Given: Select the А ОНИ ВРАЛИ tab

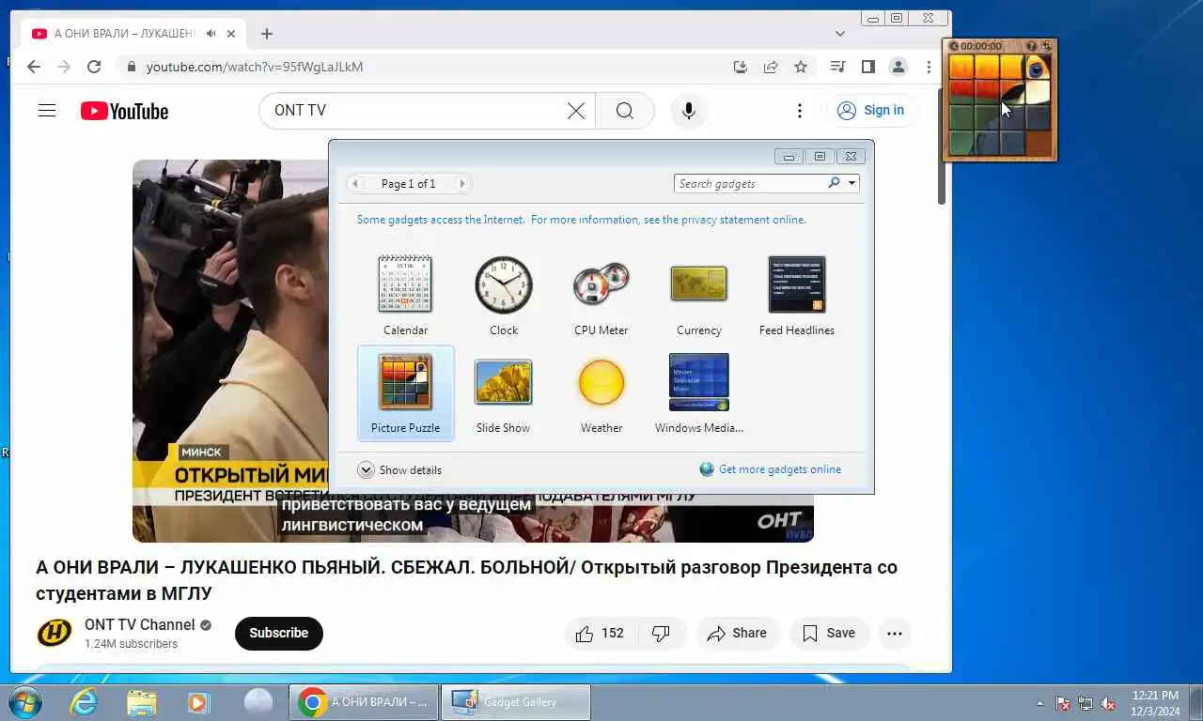Looking at the screenshot, I should tap(133, 34).
